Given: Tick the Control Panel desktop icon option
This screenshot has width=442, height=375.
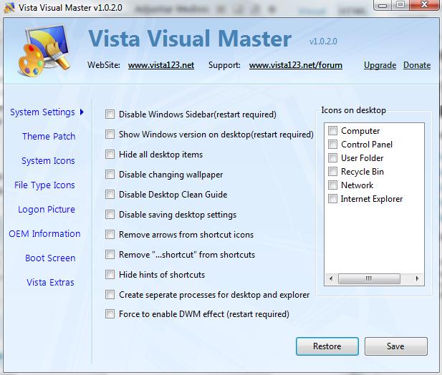Looking at the screenshot, I should pos(332,144).
